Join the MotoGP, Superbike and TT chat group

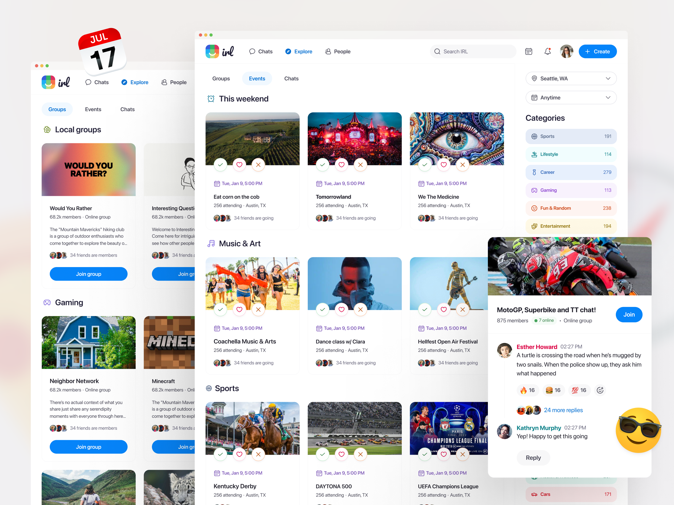(629, 314)
